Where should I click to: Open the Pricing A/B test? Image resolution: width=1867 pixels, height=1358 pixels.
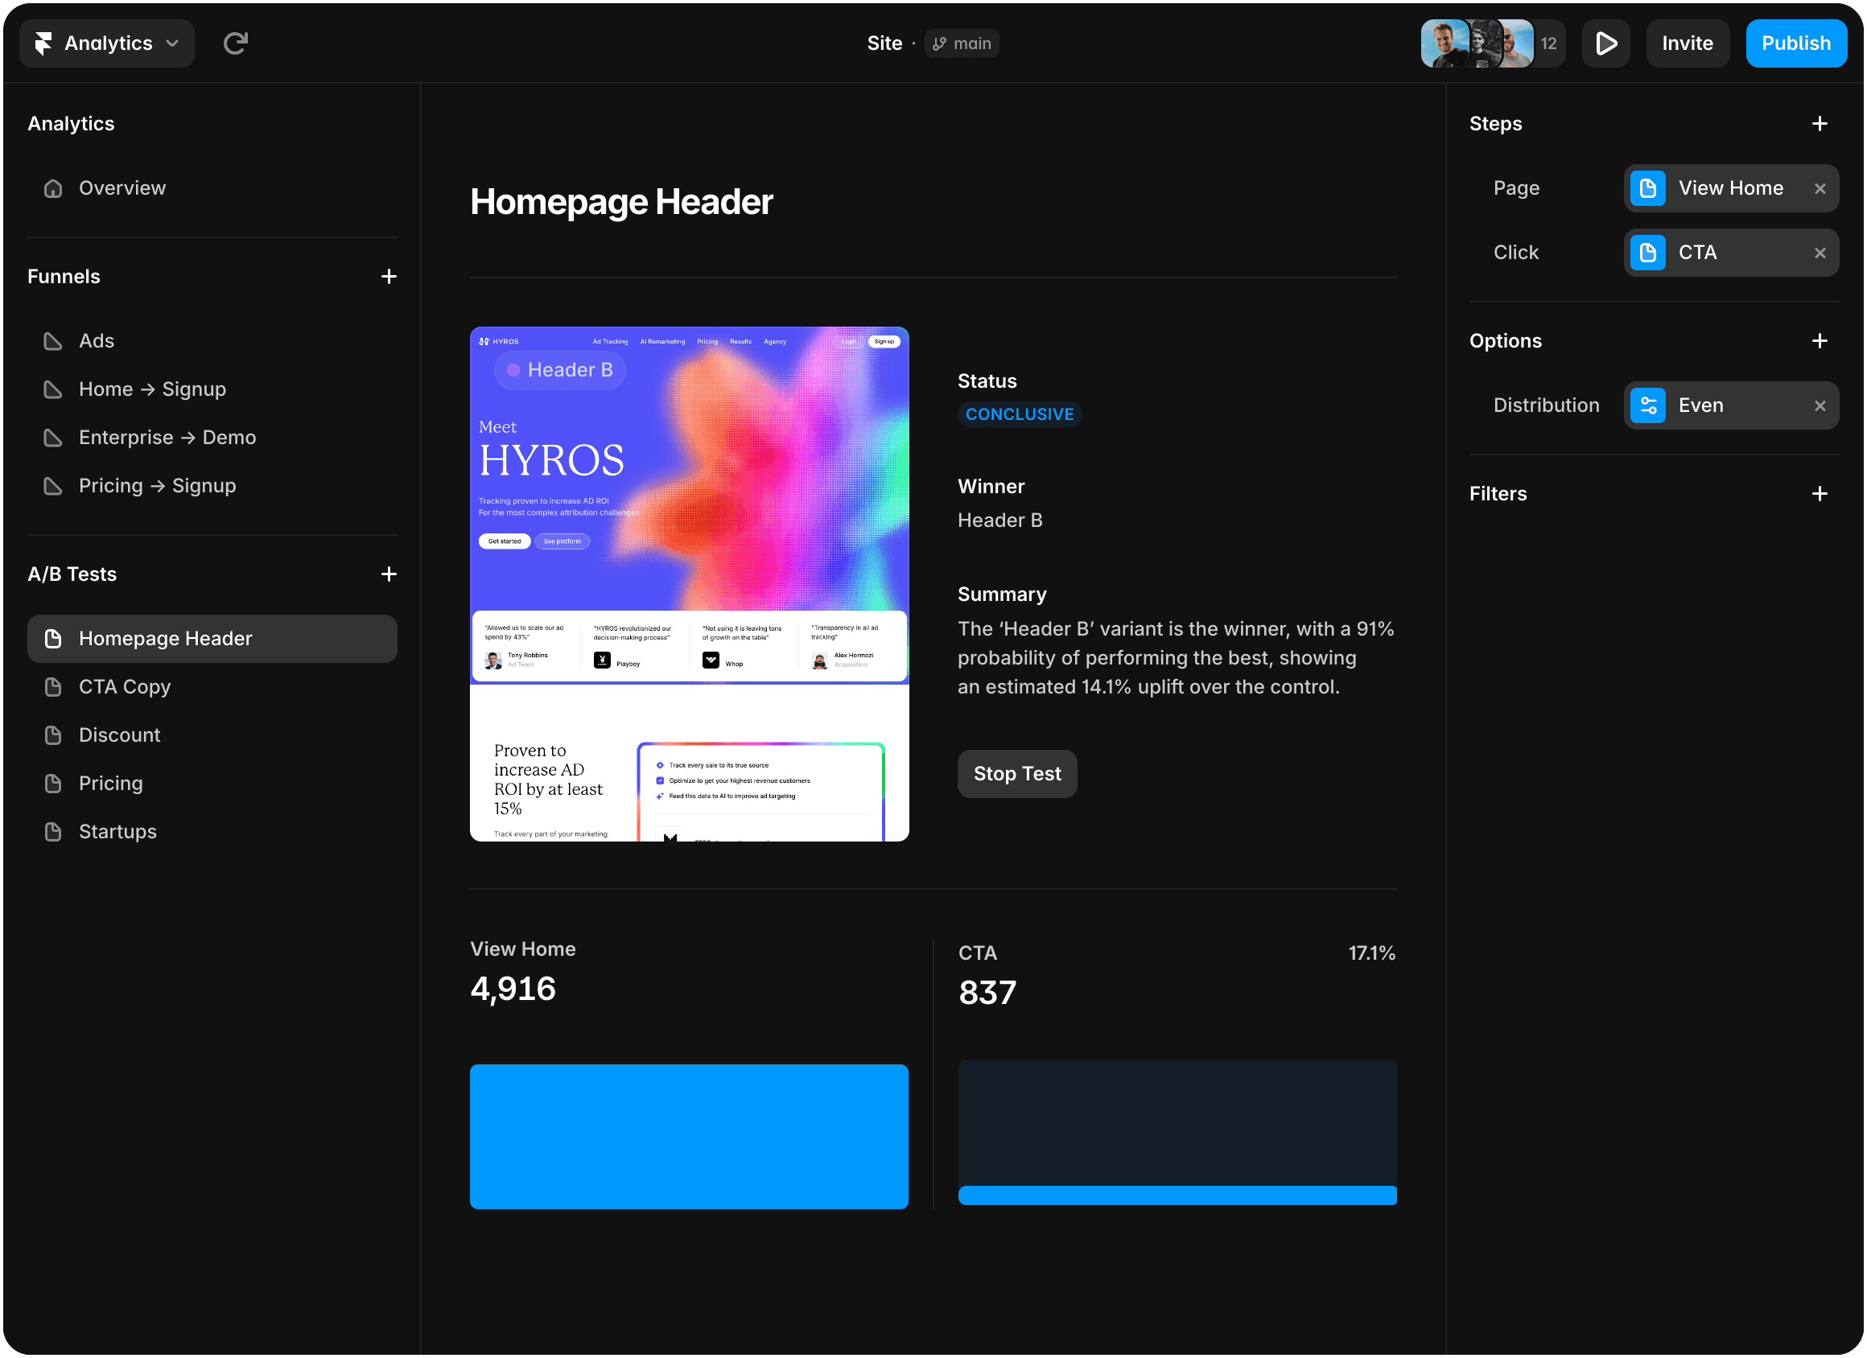[212, 784]
